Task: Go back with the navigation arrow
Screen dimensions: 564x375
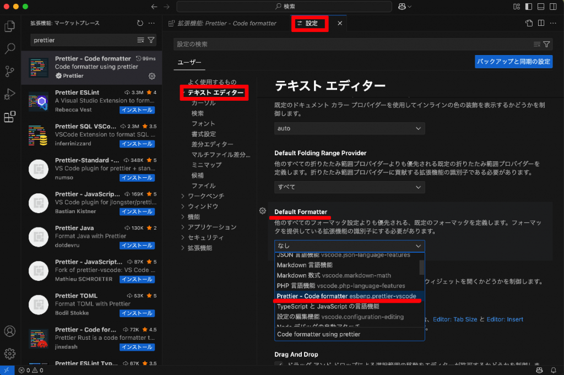Action: pyautogui.click(x=154, y=7)
